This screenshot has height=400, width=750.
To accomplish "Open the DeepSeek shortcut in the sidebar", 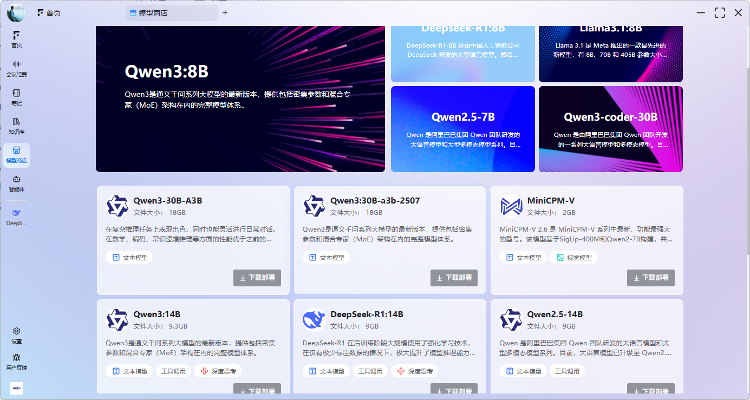I will pyautogui.click(x=16, y=217).
